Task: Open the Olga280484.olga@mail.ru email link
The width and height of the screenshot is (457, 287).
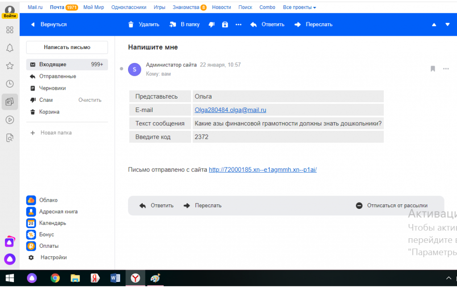Action: (230, 110)
